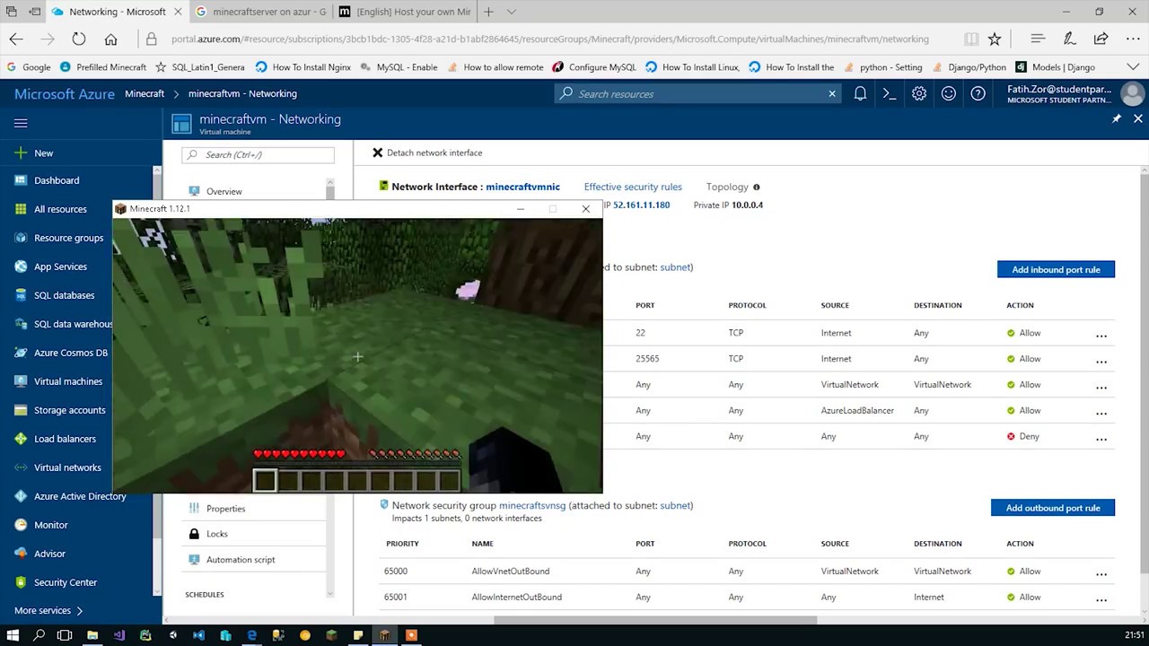Open Azure Active Directory in the sidebar

[x=80, y=496]
